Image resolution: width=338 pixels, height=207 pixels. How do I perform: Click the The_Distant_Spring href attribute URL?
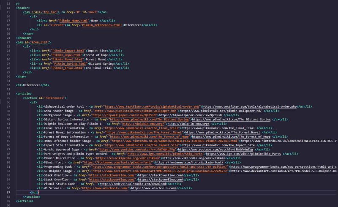pos(150,120)
